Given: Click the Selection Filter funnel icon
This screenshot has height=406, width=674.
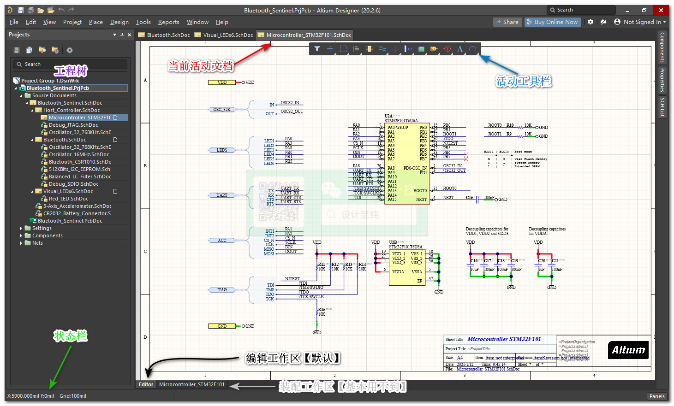Looking at the screenshot, I should click(x=317, y=49).
